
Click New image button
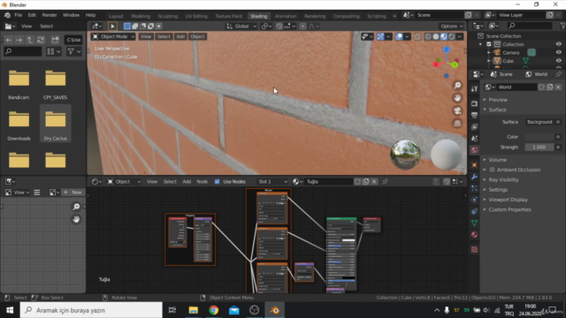73,193
